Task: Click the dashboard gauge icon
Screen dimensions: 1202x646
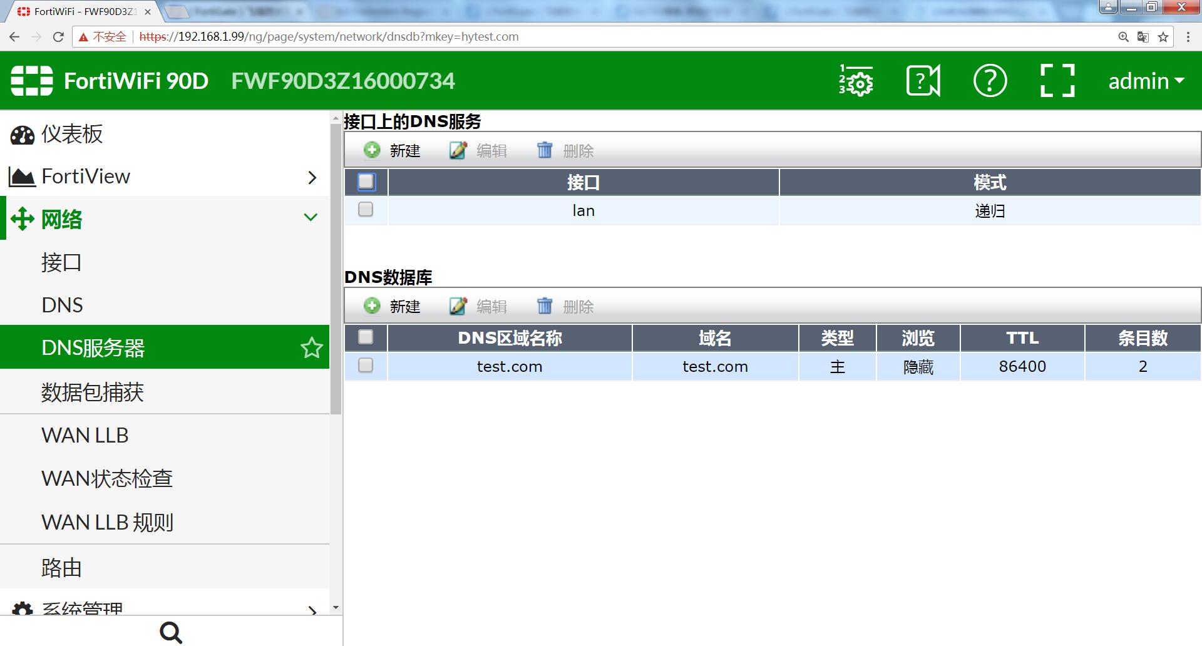Action: tap(23, 135)
